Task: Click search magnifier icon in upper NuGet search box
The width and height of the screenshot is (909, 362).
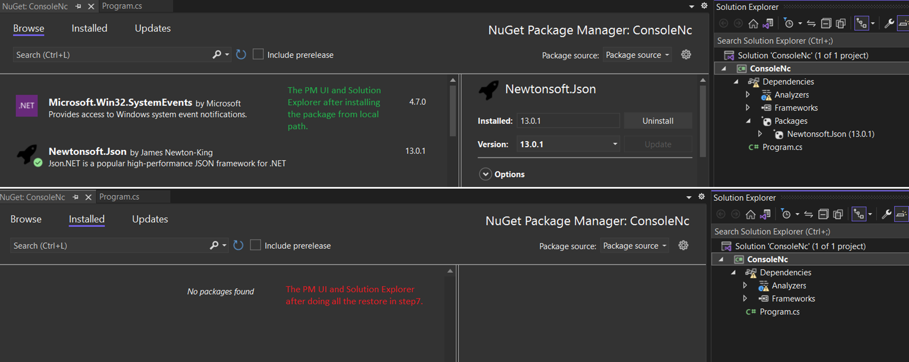Action: pos(217,55)
